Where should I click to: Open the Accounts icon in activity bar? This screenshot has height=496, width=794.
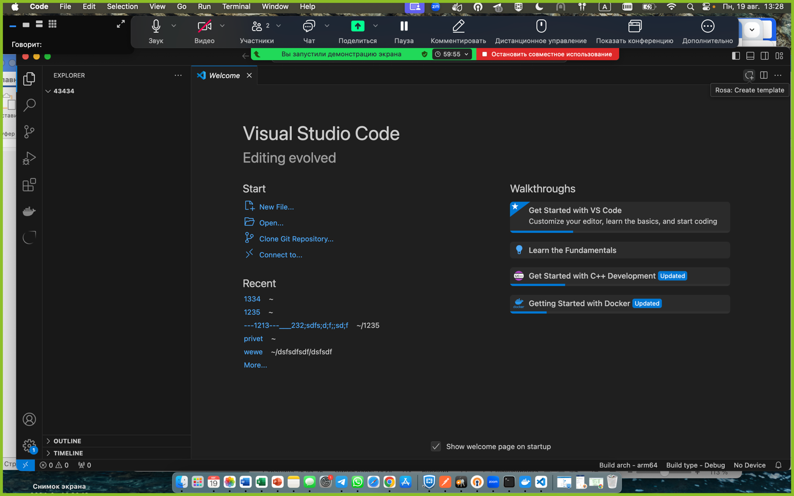coord(30,419)
